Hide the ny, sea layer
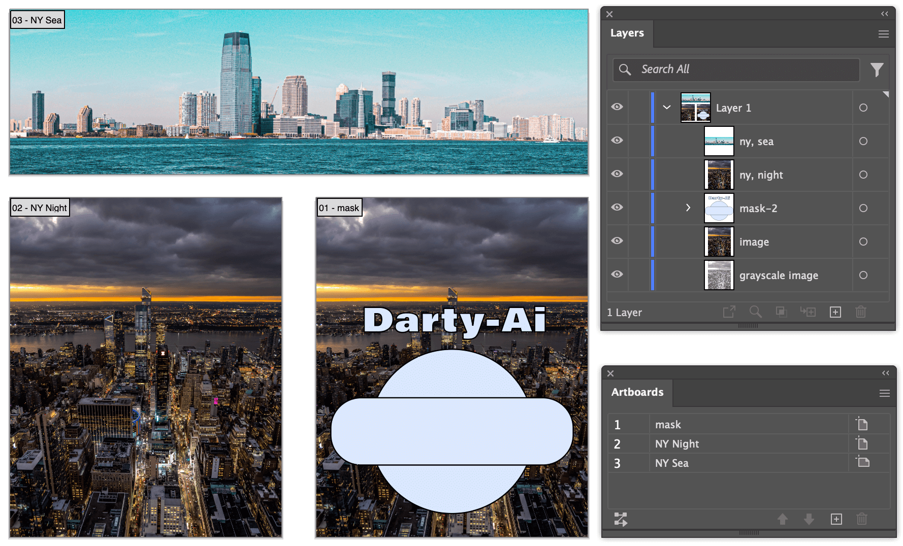This screenshot has height=546, width=903. [617, 141]
